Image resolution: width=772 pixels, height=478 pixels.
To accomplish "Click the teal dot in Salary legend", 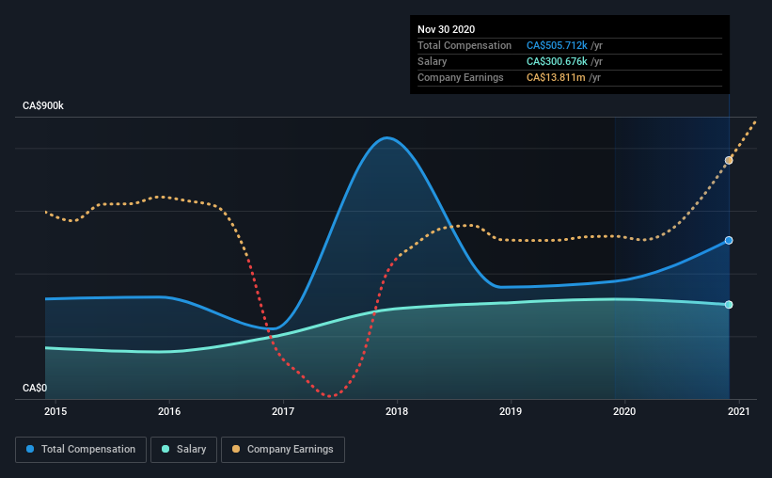I will [165, 449].
